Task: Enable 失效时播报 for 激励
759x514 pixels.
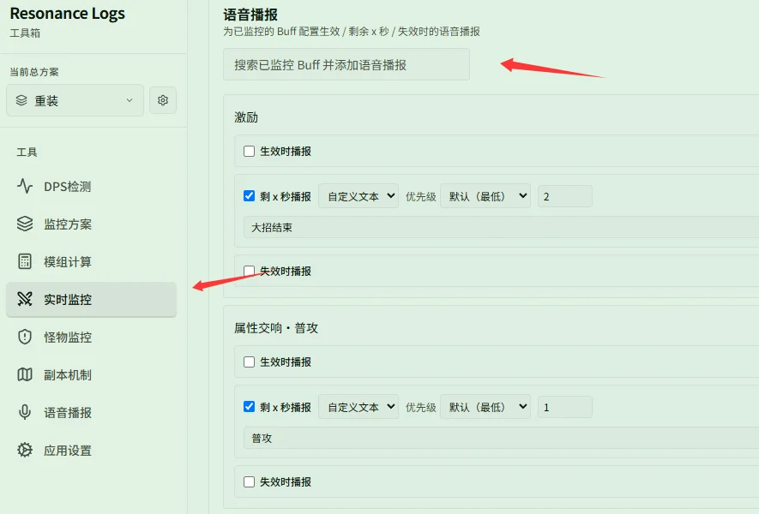Action: click(x=249, y=271)
